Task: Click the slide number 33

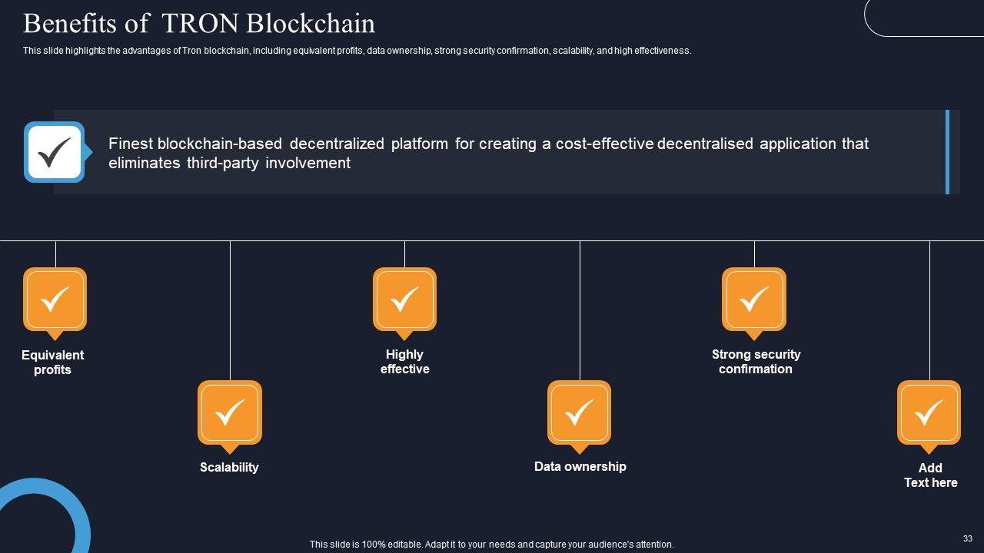Action: pos(967,538)
